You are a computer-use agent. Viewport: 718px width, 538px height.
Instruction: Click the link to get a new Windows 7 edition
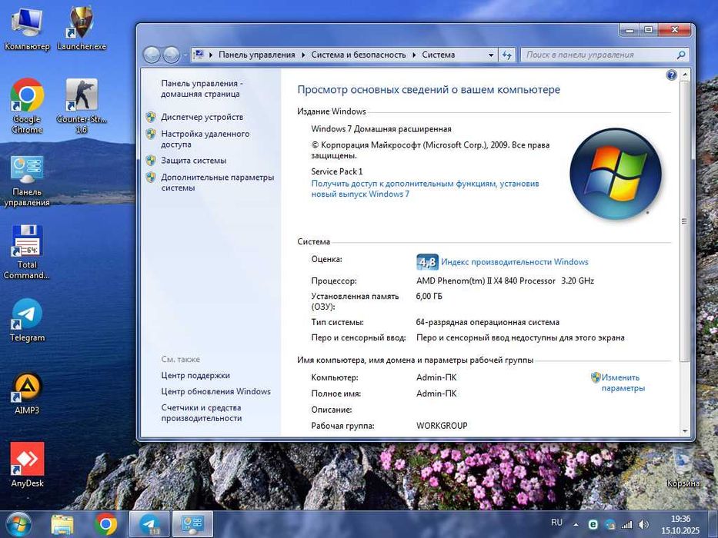click(x=425, y=188)
